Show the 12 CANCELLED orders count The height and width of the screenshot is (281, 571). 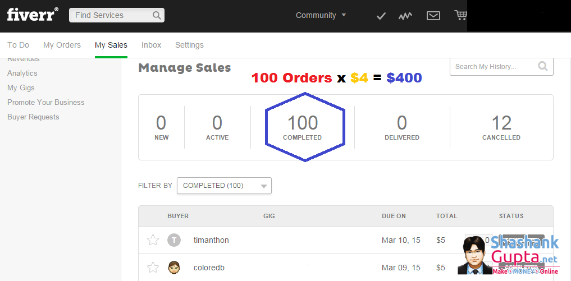501,127
